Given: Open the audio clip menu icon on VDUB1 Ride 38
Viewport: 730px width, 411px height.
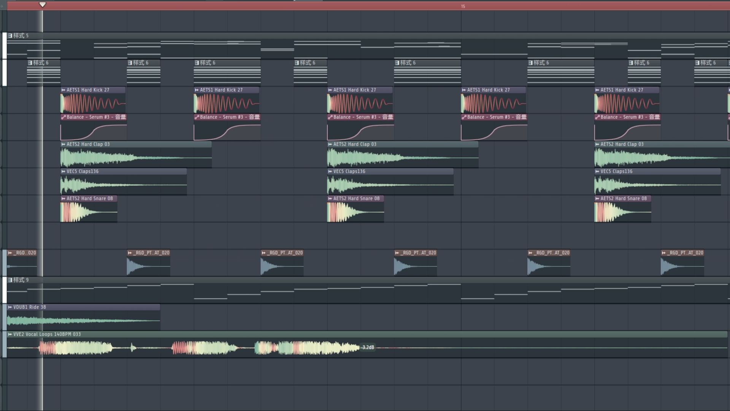Looking at the screenshot, I should pyautogui.click(x=10, y=307).
